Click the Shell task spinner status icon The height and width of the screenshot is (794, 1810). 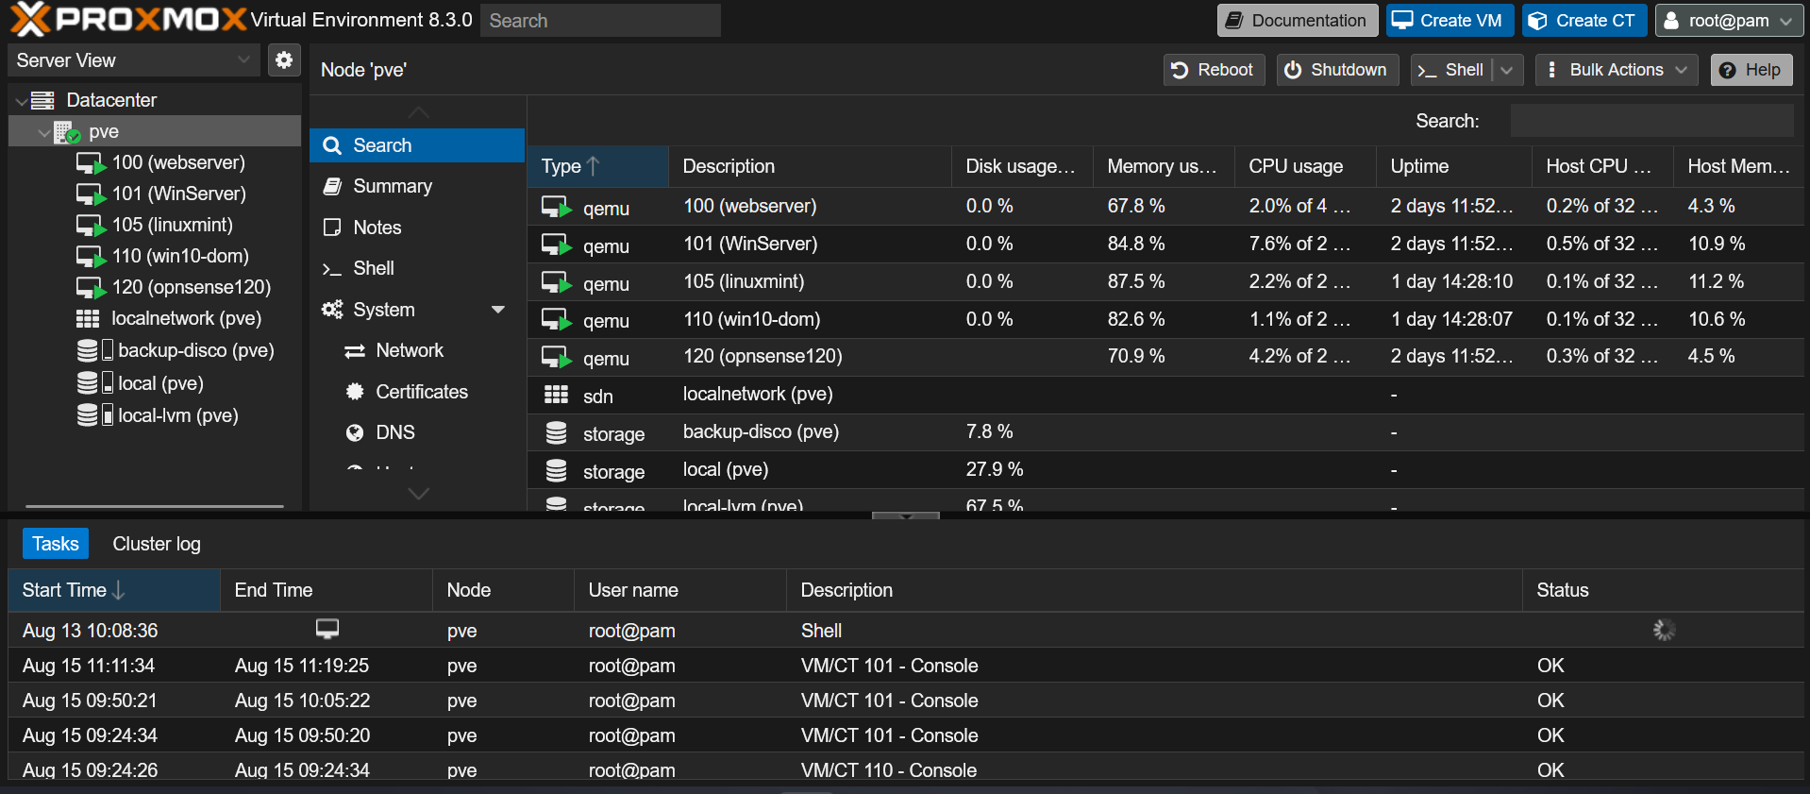point(1664,630)
